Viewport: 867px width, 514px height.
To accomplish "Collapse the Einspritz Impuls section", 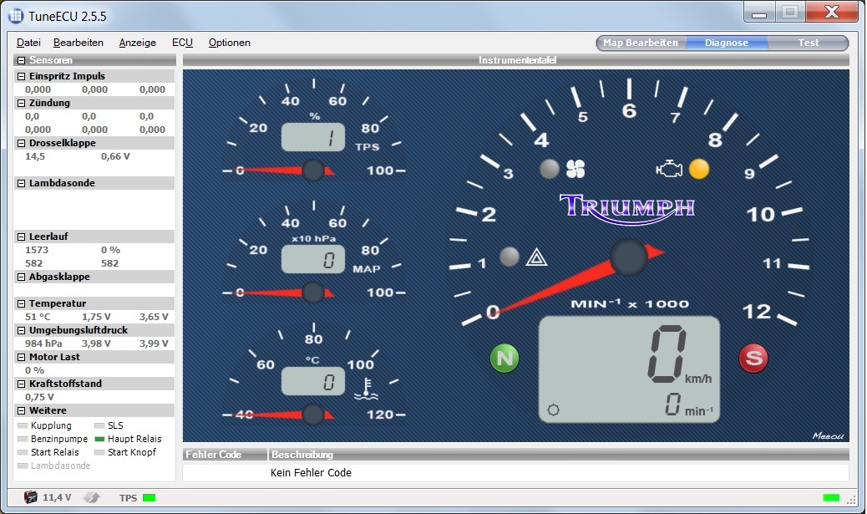I will tap(21, 76).
